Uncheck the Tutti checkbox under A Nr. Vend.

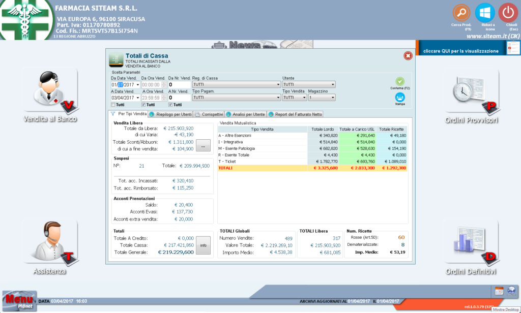coord(170,105)
